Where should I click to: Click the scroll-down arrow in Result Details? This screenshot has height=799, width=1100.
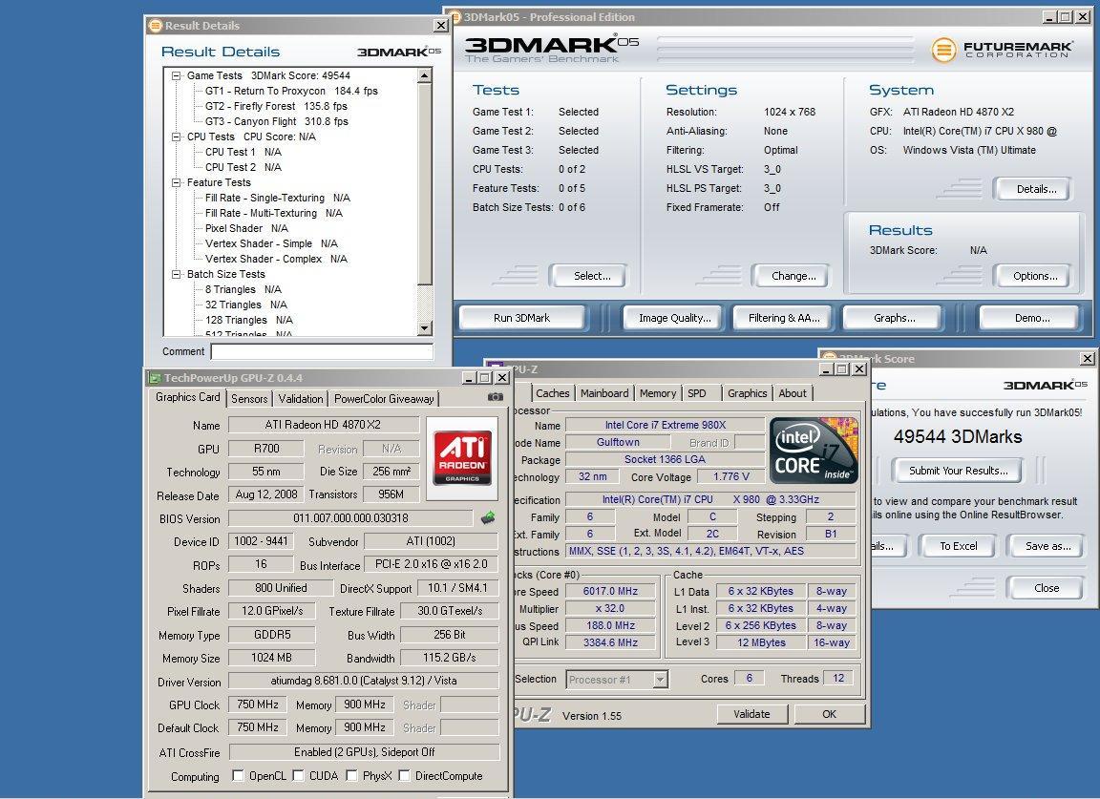click(x=424, y=328)
